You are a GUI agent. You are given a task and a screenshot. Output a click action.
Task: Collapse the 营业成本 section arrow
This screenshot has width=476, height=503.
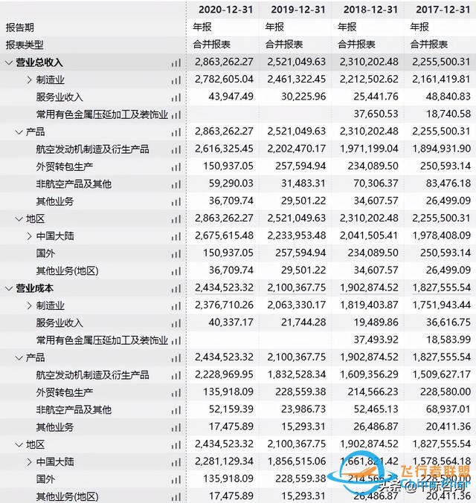coord(9,289)
